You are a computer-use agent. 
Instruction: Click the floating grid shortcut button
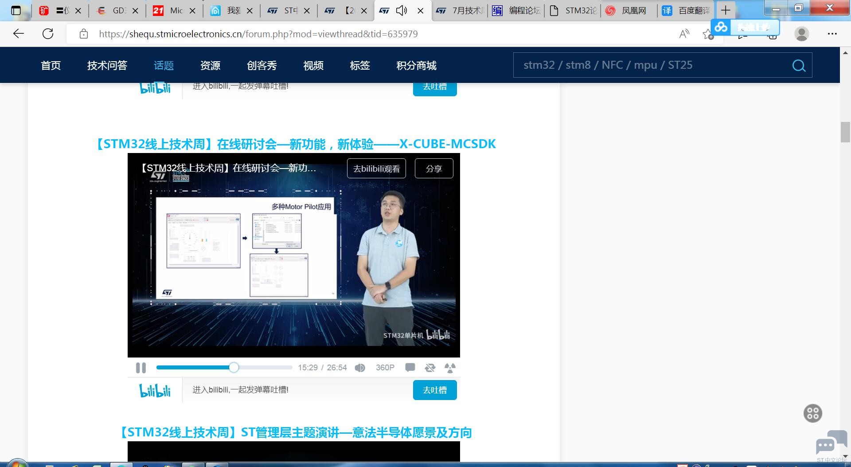pyautogui.click(x=813, y=413)
